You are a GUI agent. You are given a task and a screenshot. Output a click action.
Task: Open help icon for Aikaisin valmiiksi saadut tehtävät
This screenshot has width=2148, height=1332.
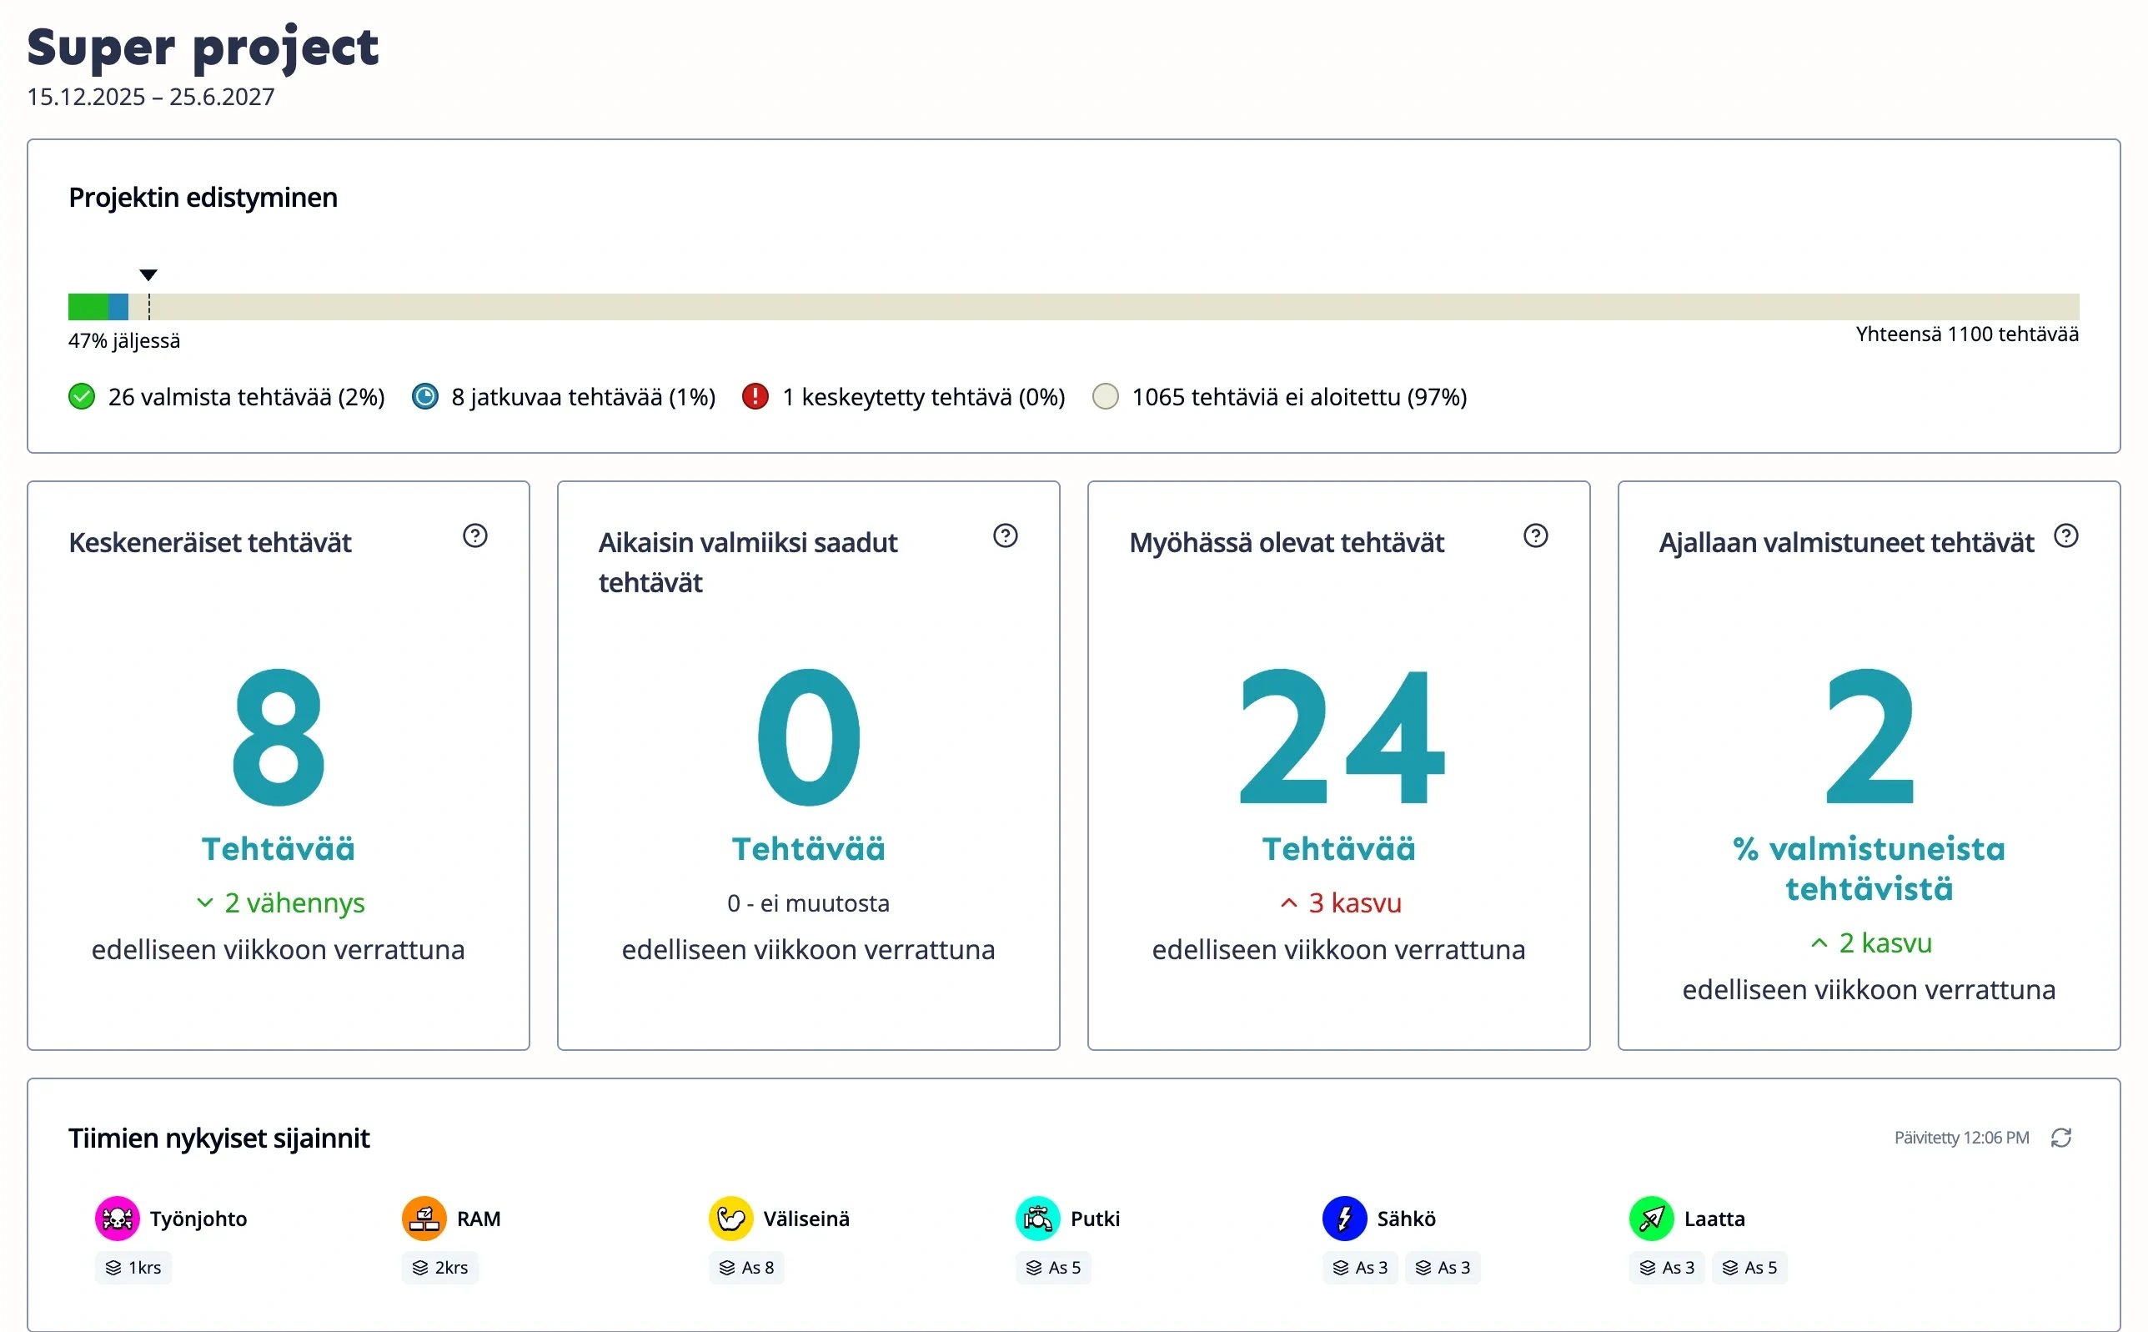coord(1005,535)
